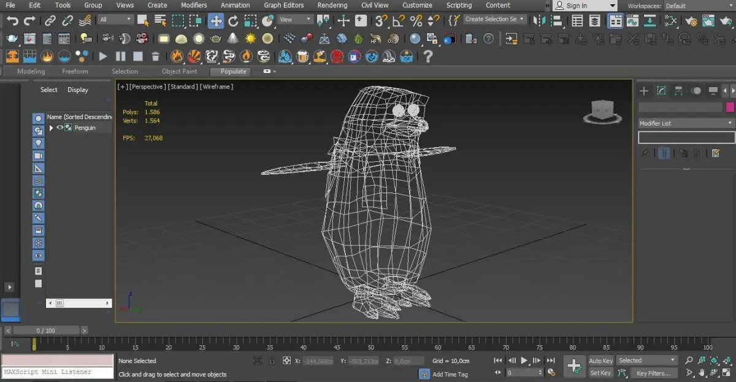The height and width of the screenshot is (382, 736).
Task: Click the Angle Snap toggle
Action: [x=399, y=20]
